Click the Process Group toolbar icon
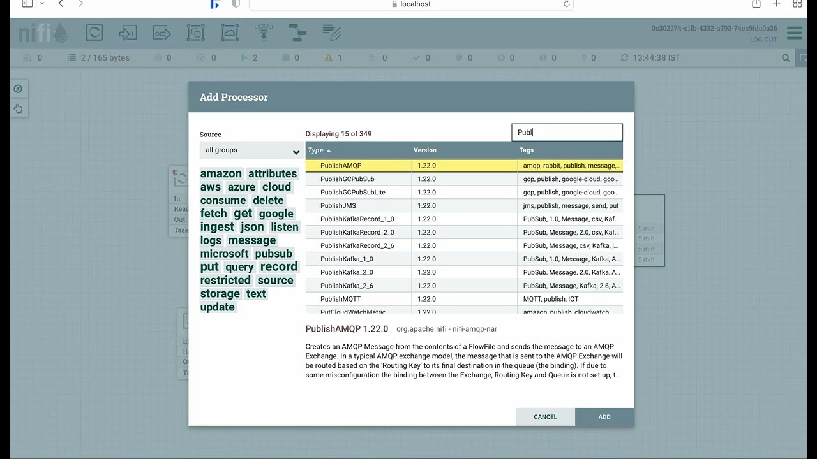 (x=196, y=33)
